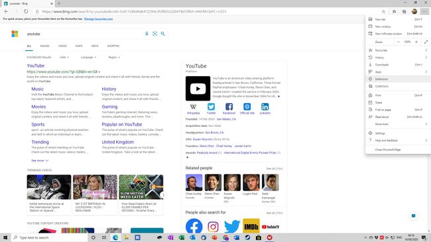The width and height of the screenshot is (431, 242).
Task: Choose Print from the menu
Action: 398,95
